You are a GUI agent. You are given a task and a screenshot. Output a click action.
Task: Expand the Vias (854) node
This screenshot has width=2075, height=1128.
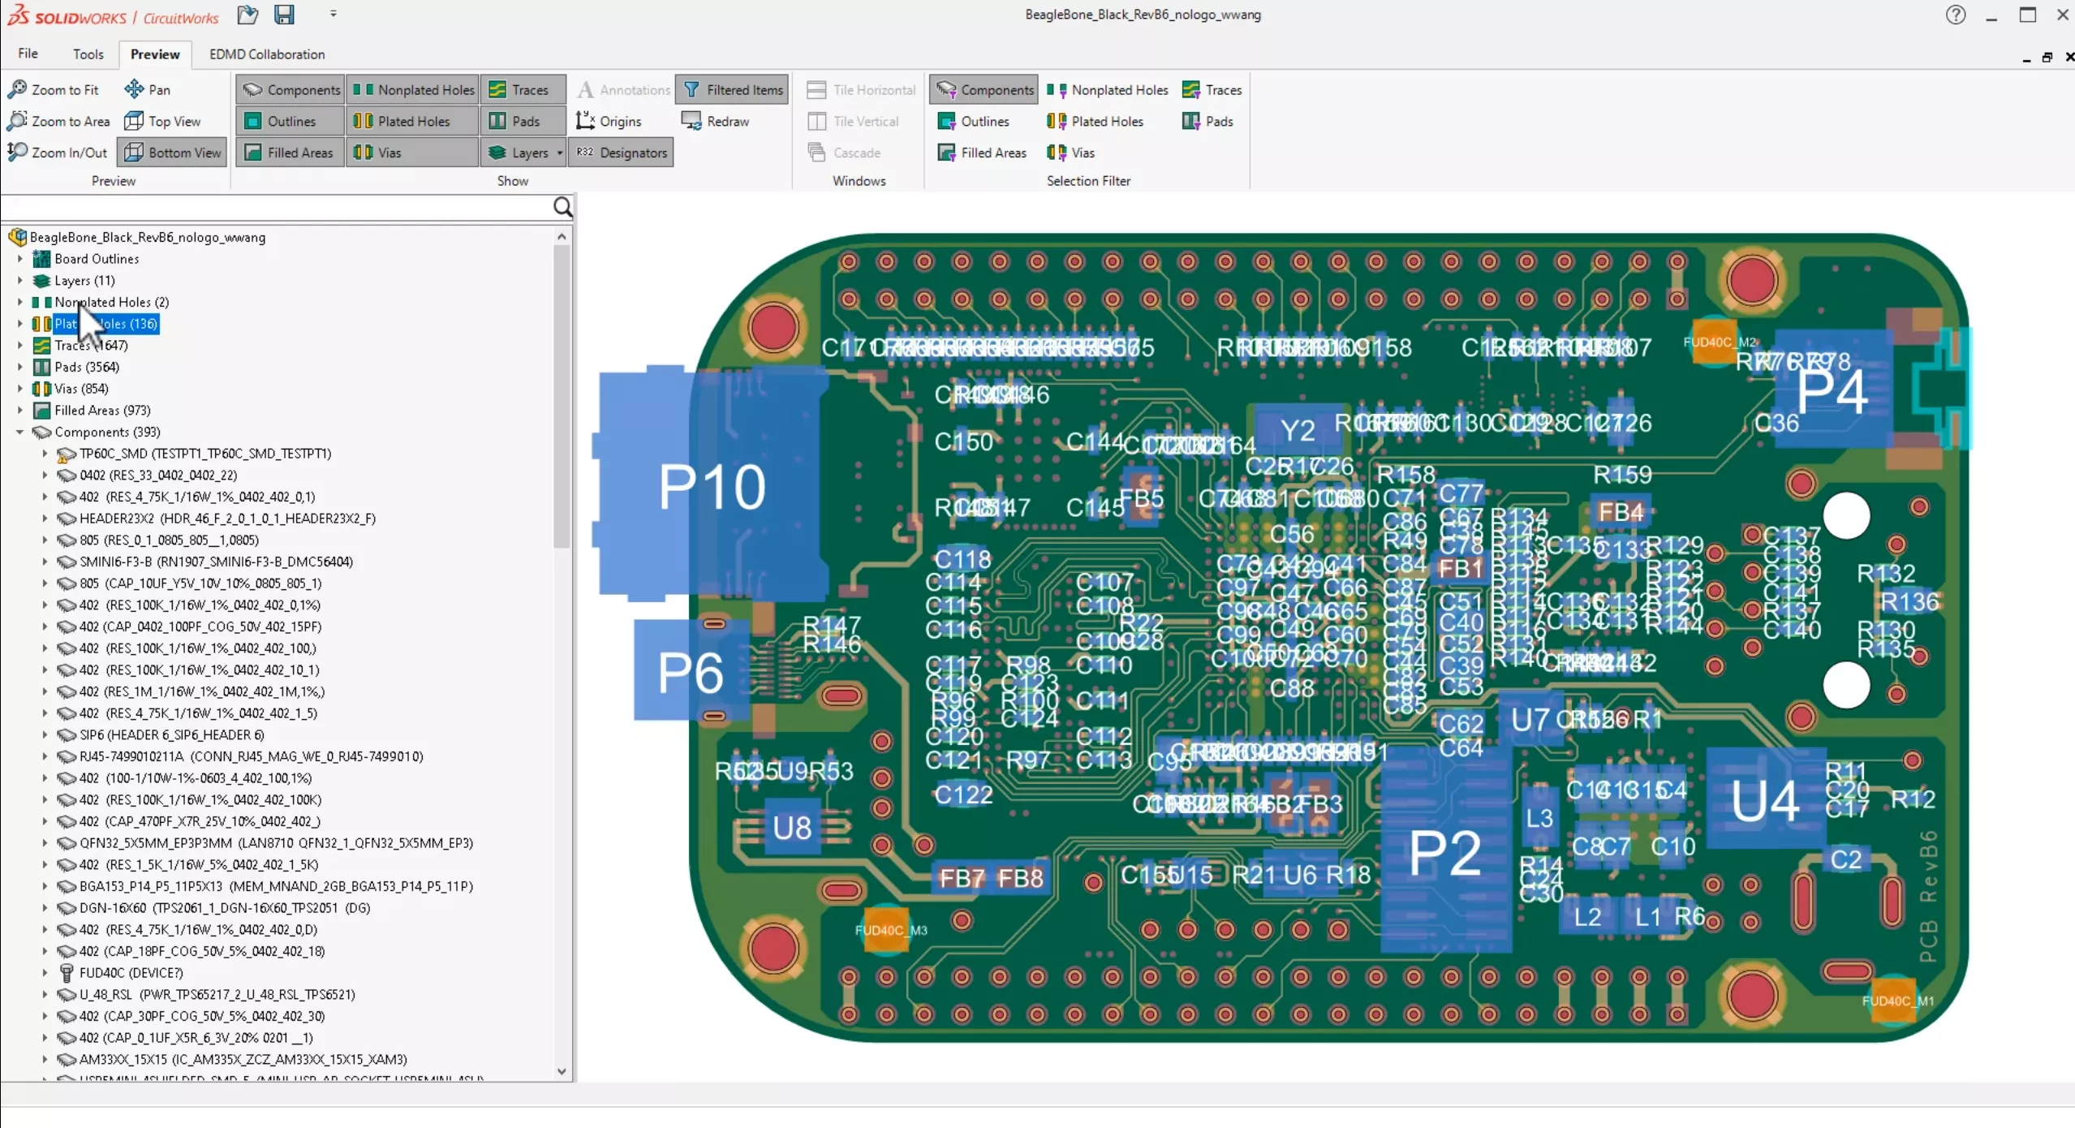point(19,389)
